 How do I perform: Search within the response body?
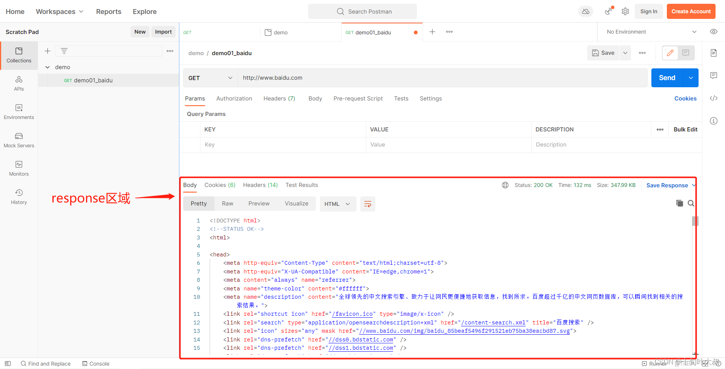pos(691,203)
